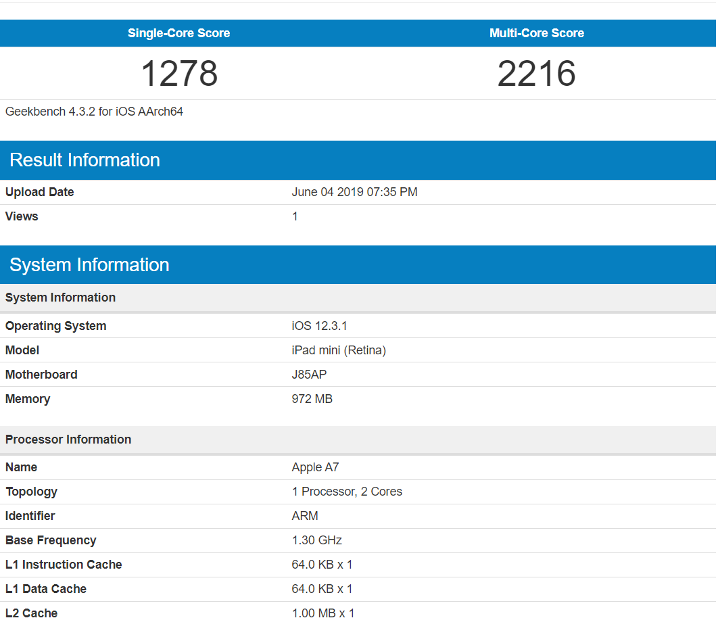
Task: Click the L2 Cache label
Action: pos(31,613)
